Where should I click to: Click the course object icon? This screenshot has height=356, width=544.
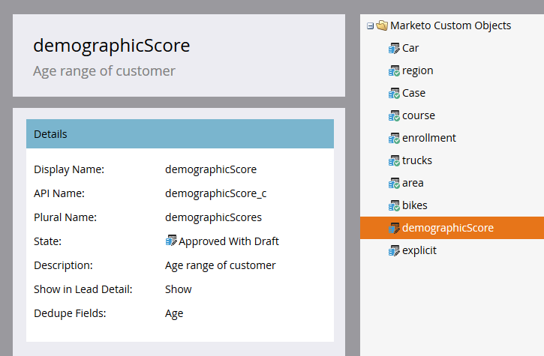pos(394,115)
